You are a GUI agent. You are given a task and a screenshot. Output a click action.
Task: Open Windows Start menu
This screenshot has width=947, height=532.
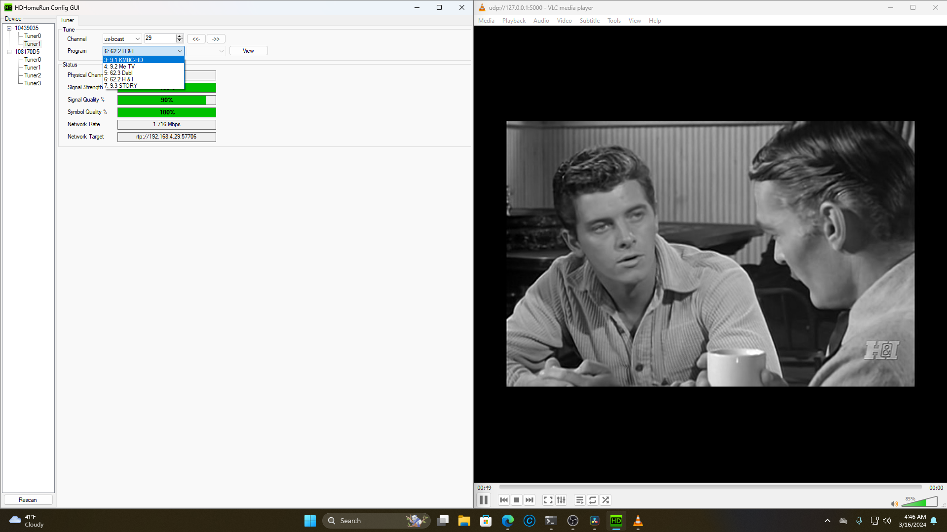tap(310, 521)
